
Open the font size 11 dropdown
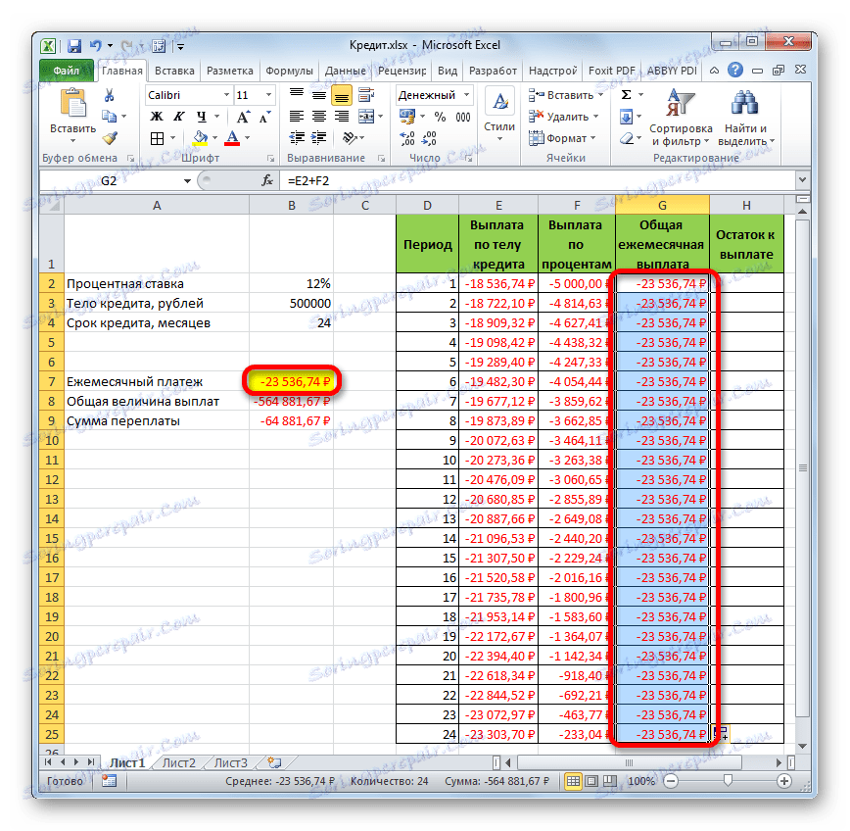[x=268, y=95]
